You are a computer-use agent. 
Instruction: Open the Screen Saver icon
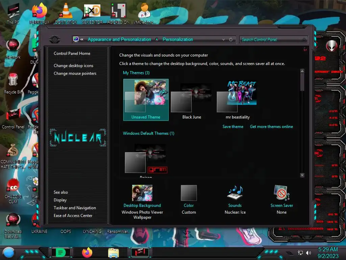tap(281, 193)
